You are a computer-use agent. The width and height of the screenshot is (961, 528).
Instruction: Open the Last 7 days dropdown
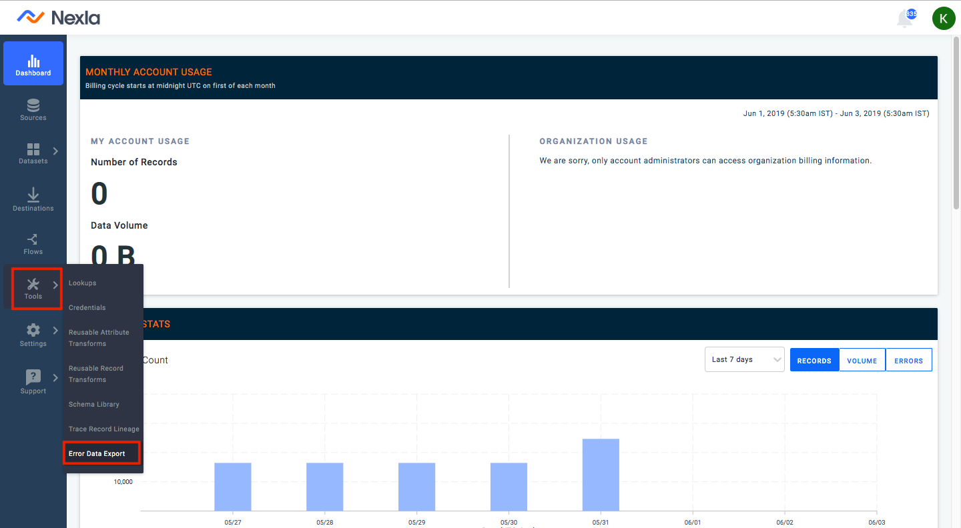[745, 360]
